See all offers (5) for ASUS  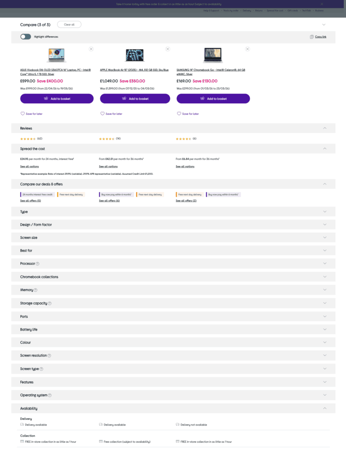tap(30, 201)
